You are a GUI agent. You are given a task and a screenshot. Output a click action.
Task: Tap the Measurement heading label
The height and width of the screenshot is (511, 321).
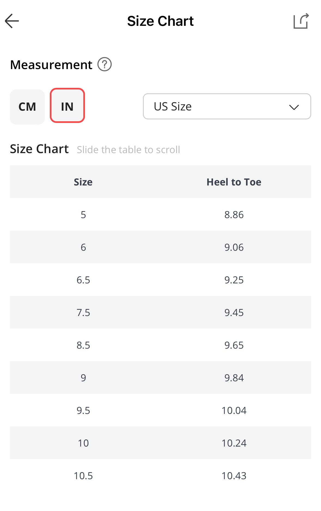pos(51,65)
